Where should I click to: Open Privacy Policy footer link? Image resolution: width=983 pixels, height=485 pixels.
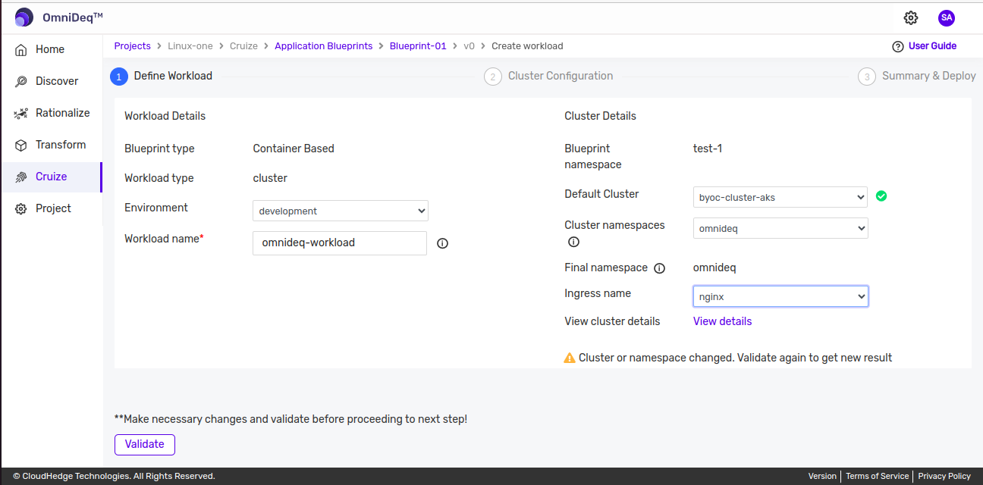[x=944, y=476]
